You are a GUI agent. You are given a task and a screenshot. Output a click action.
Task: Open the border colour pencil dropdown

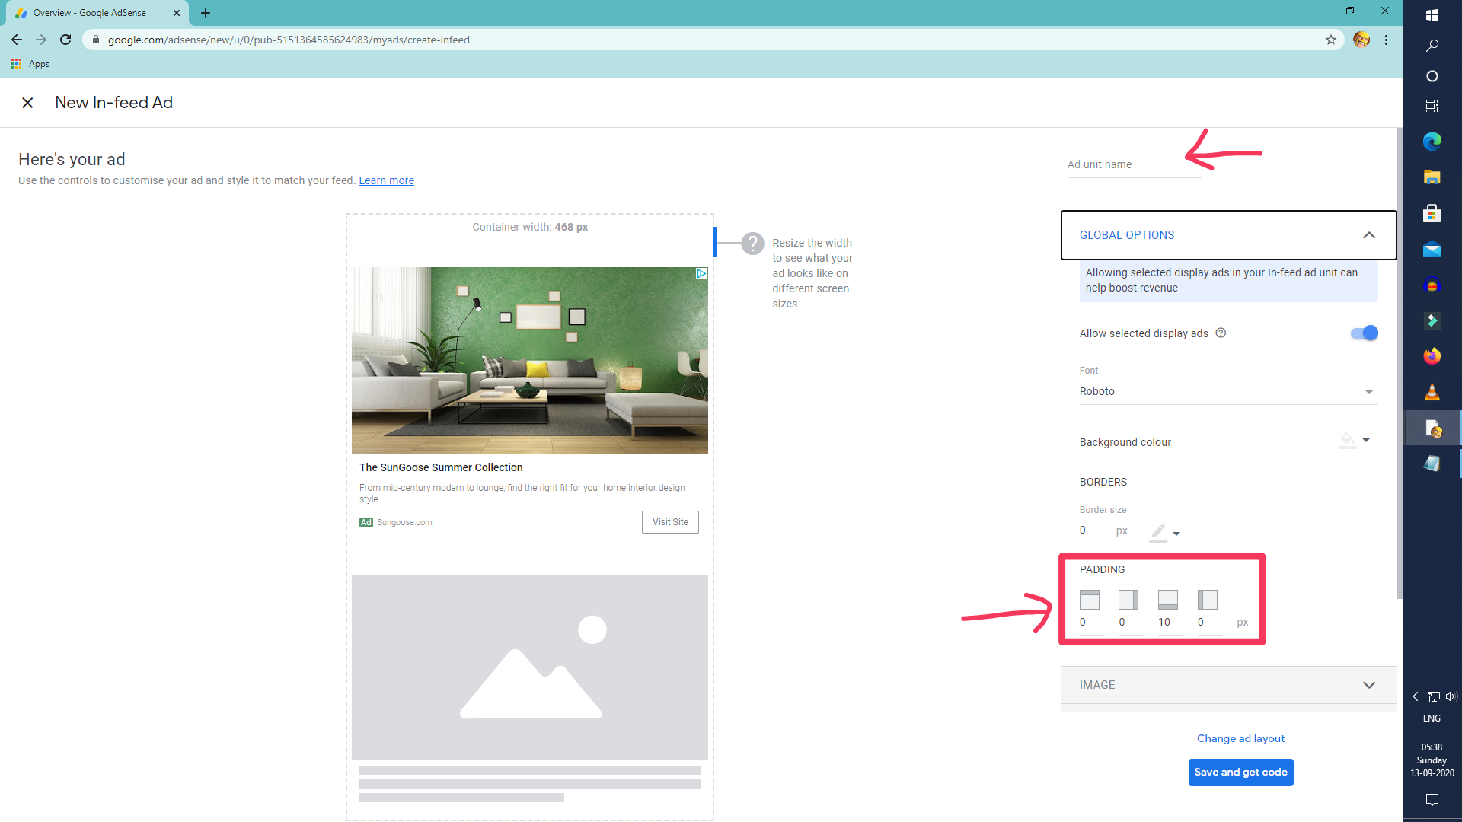(x=1165, y=532)
